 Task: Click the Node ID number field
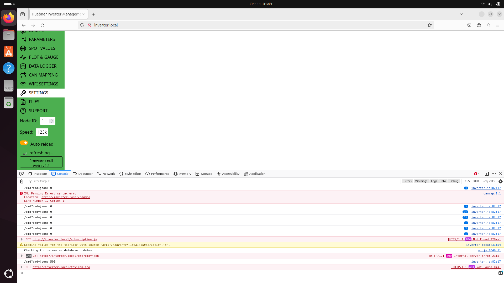pyautogui.click(x=45, y=121)
